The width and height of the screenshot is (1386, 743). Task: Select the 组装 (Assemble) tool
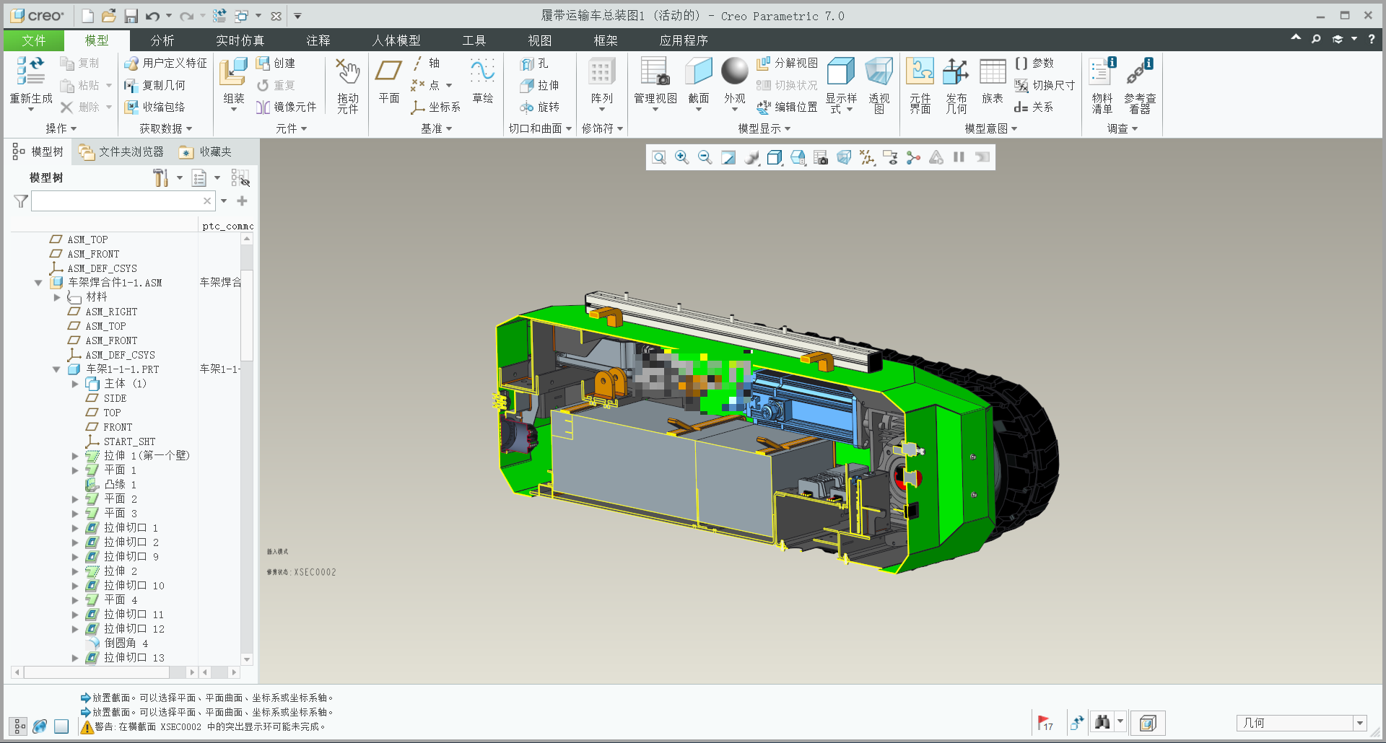[x=233, y=74]
